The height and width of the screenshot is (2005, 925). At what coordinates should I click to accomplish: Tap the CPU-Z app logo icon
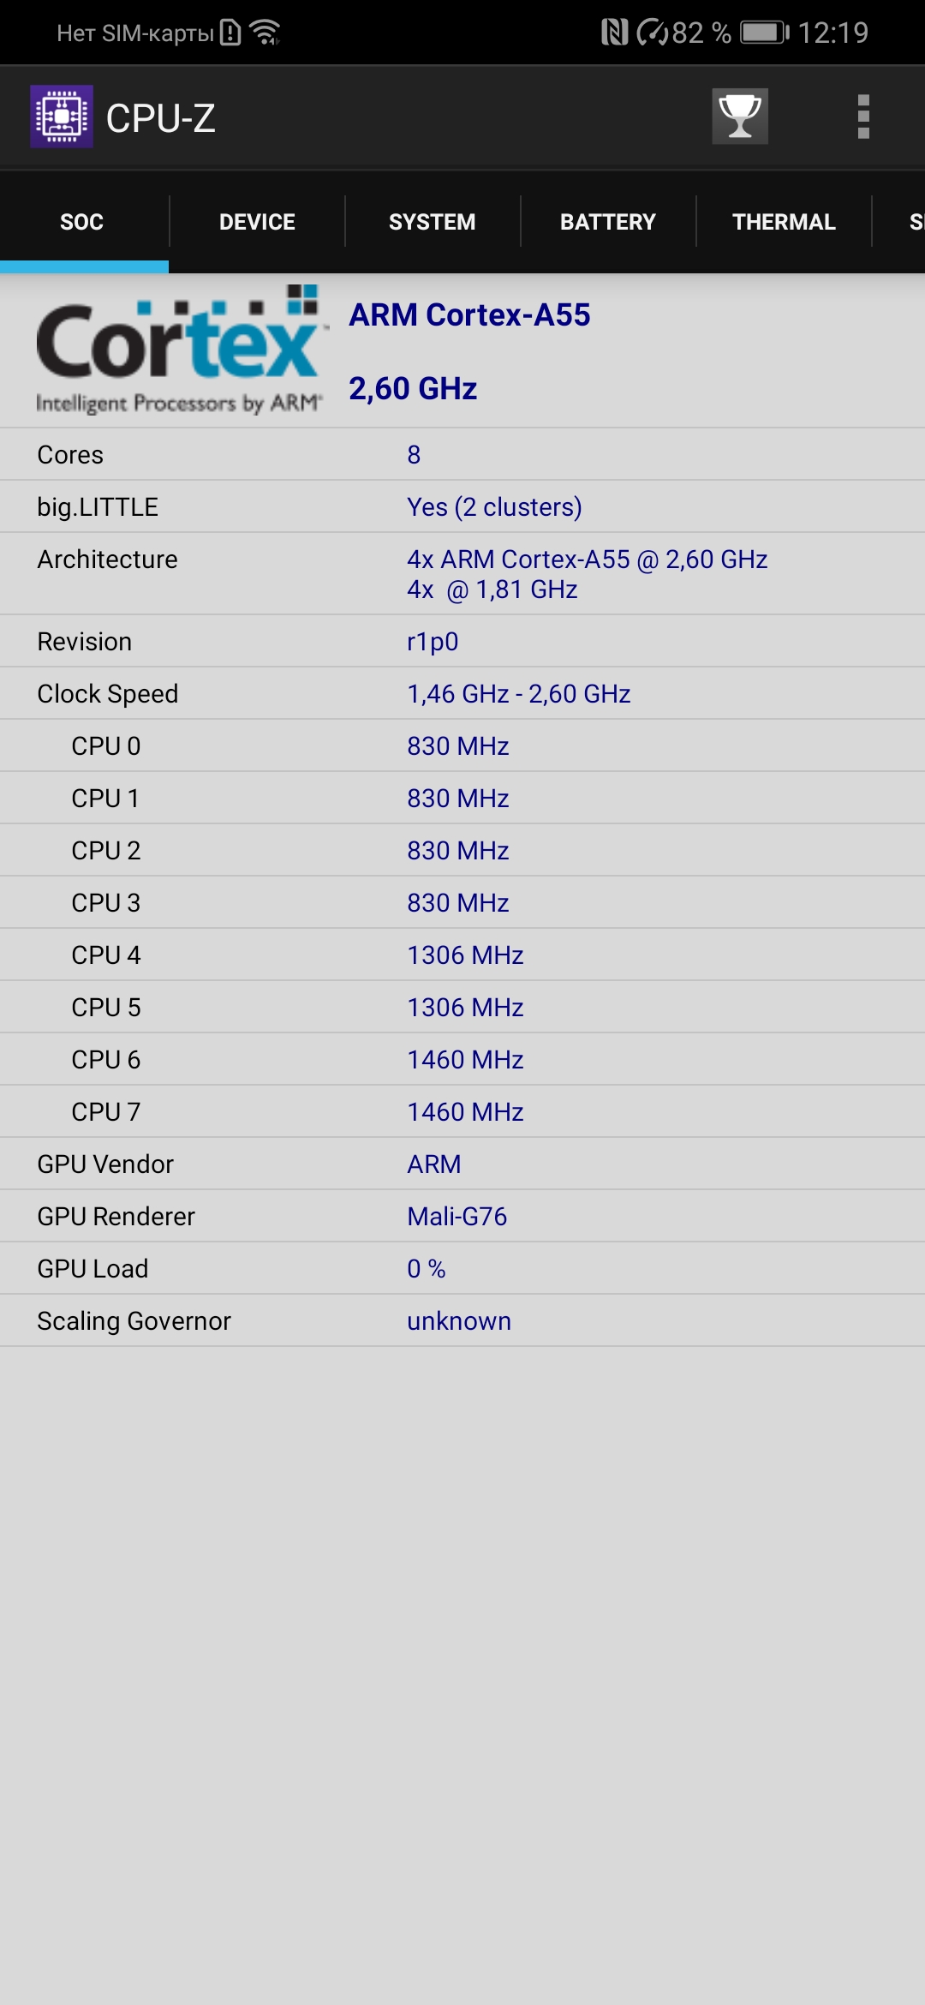(x=62, y=117)
